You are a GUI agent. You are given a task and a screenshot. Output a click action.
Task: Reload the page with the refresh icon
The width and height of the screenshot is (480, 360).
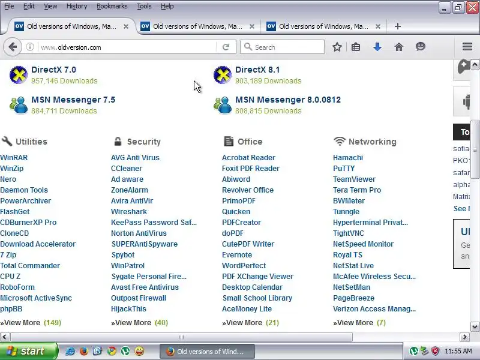[x=226, y=47]
